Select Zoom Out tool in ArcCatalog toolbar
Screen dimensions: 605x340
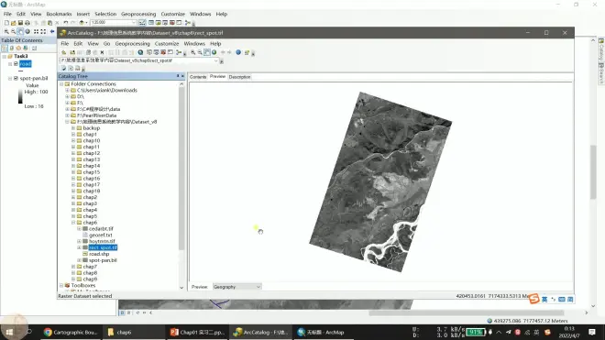coord(200,52)
